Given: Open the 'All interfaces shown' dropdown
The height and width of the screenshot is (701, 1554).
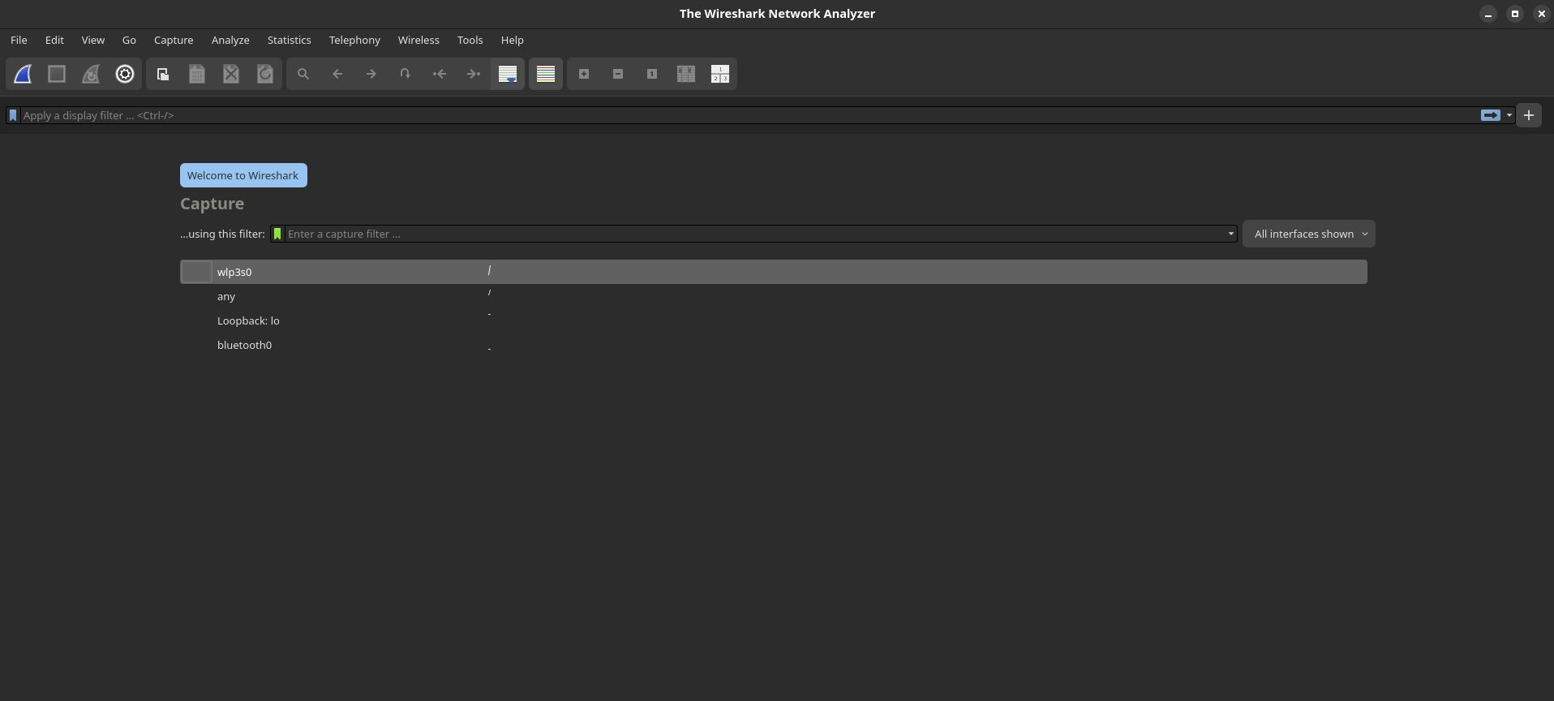Looking at the screenshot, I should [1308, 234].
